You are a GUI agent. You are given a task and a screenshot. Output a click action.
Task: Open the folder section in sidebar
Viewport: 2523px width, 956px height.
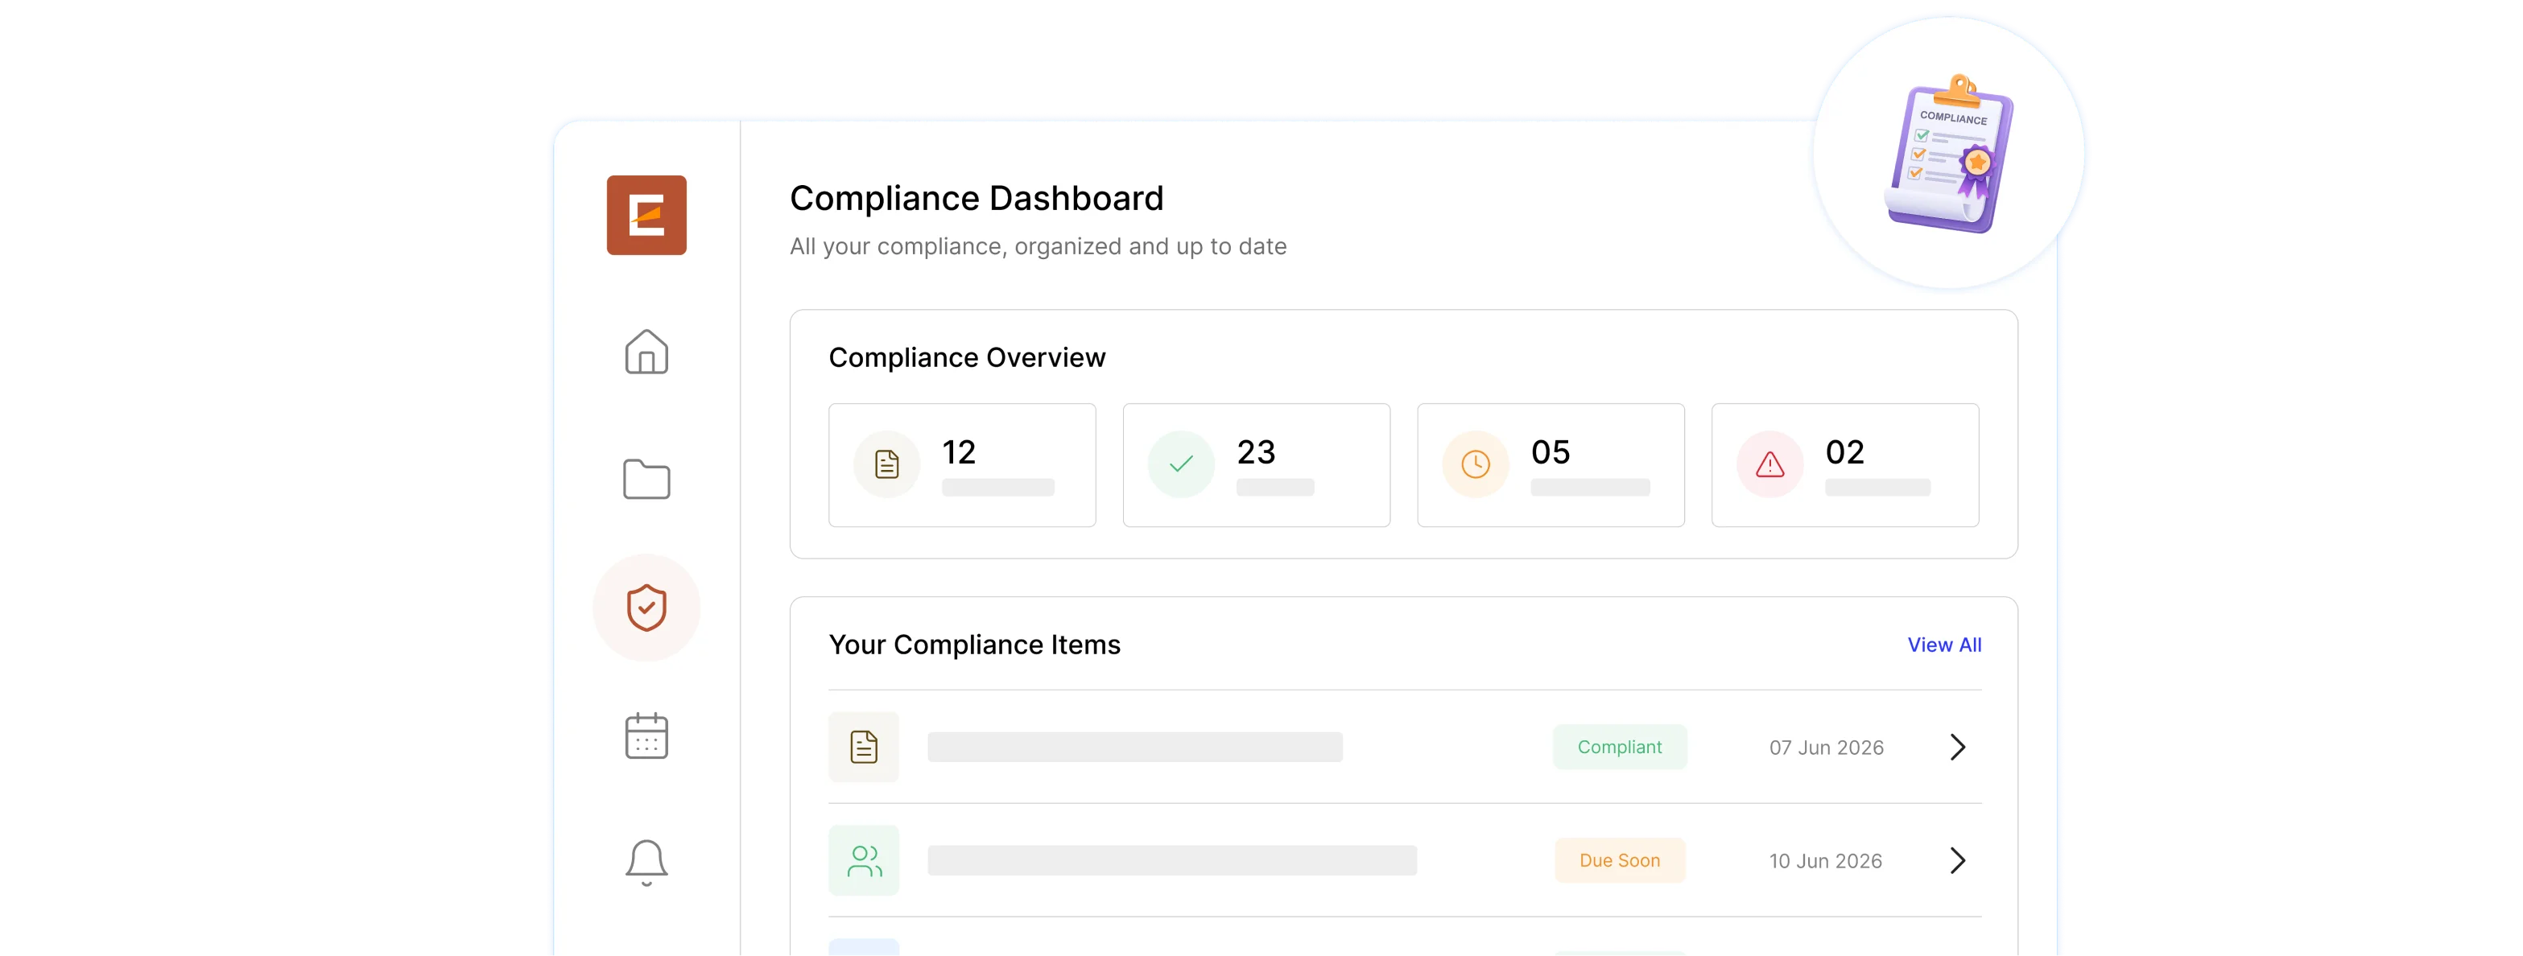646,479
